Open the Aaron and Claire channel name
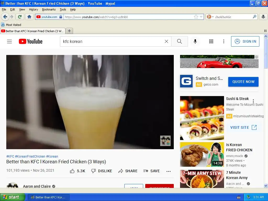Screen dimensions: 268x201 [x=37, y=186]
